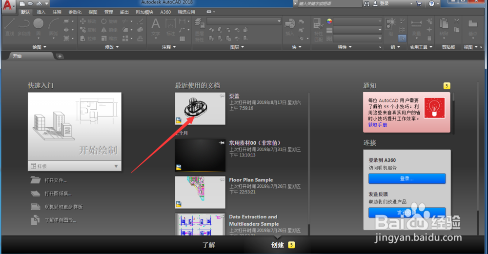Switch to the 视图 ribbon tab
Image resolution: width=488 pixels, height=254 pixels.
point(93,12)
